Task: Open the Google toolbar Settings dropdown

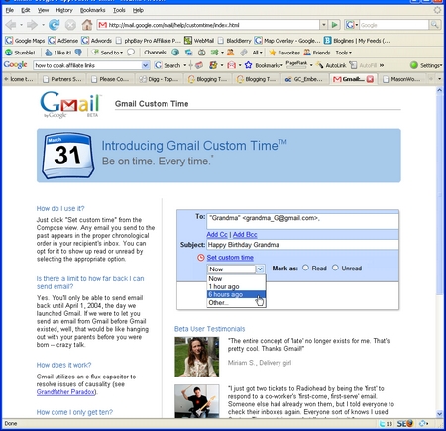Action: [x=426, y=65]
